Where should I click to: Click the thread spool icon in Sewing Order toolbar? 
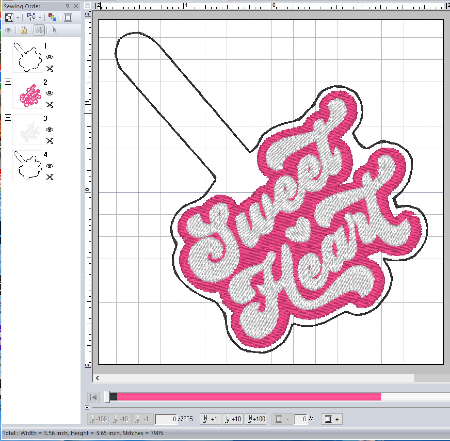pyautogui.click(x=68, y=18)
